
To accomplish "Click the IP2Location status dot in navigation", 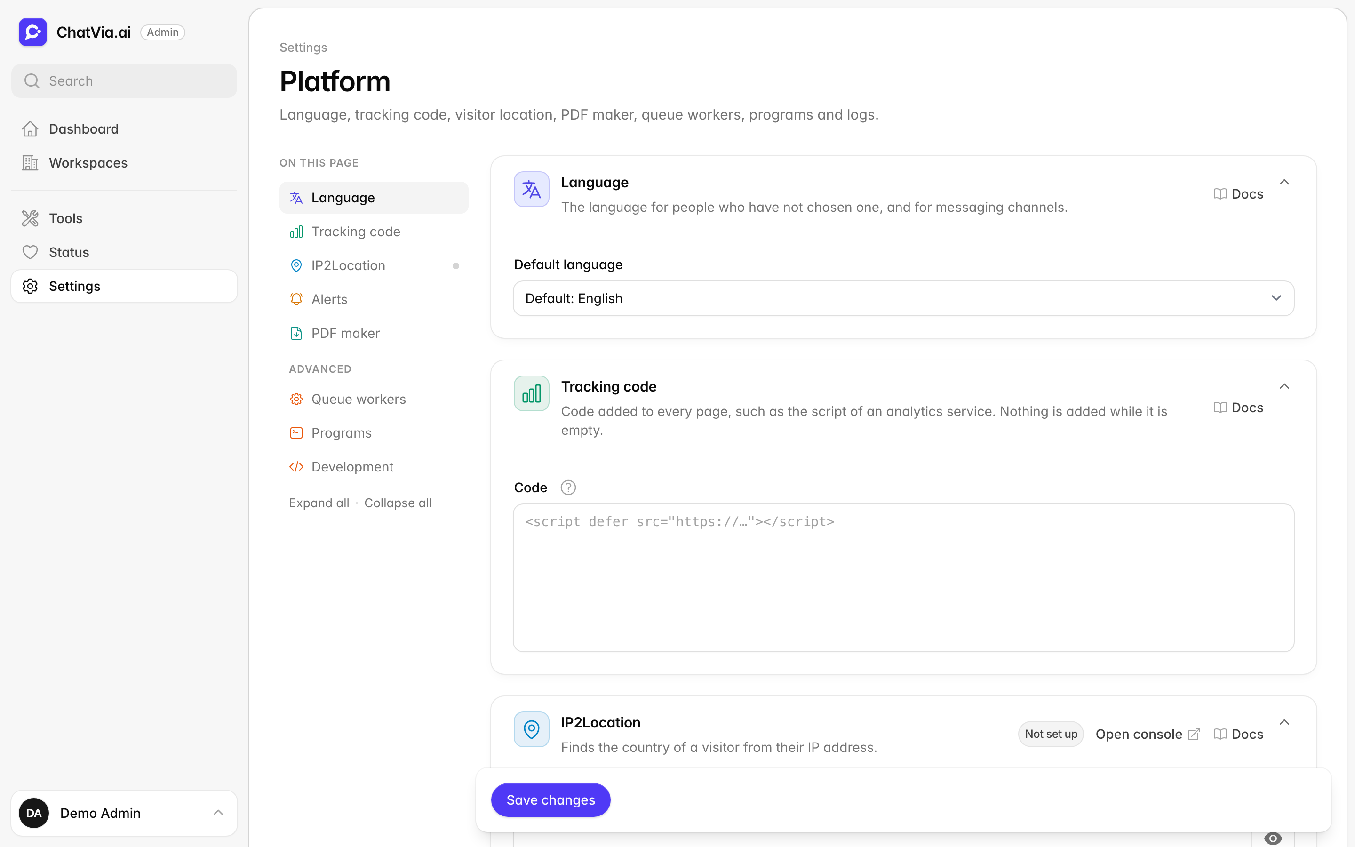I will (x=456, y=266).
